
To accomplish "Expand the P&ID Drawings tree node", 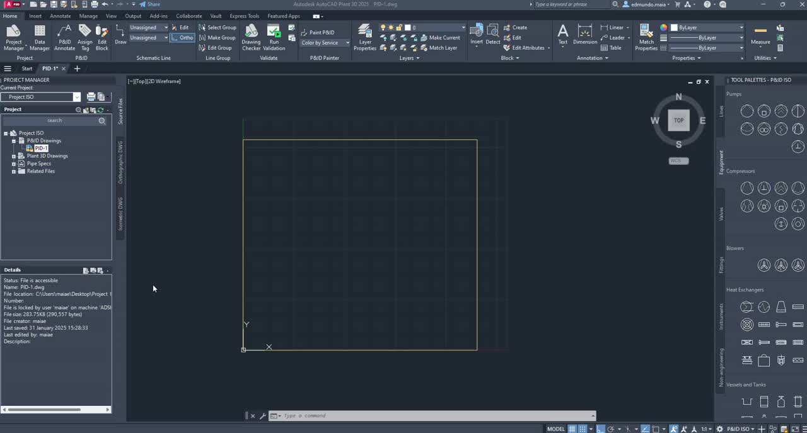I will point(14,140).
